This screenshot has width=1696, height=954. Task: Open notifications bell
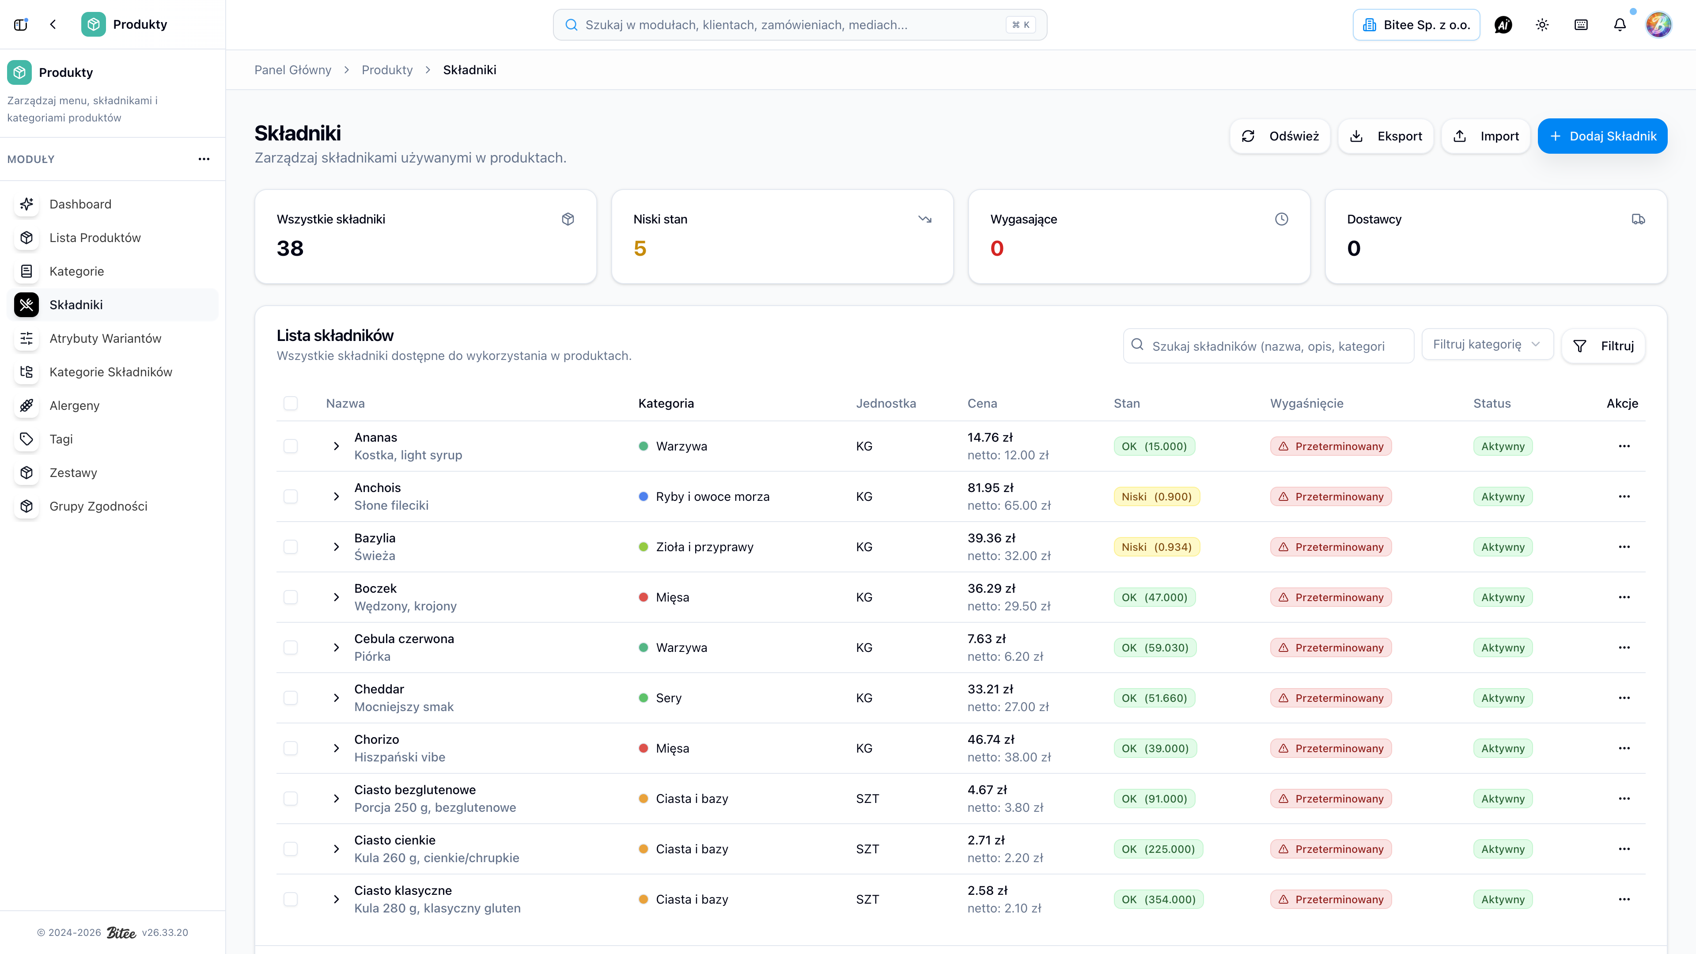click(x=1620, y=25)
